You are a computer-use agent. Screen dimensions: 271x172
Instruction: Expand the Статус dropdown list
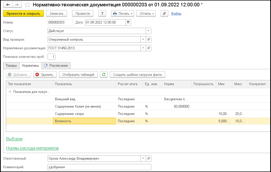(x=148, y=31)
